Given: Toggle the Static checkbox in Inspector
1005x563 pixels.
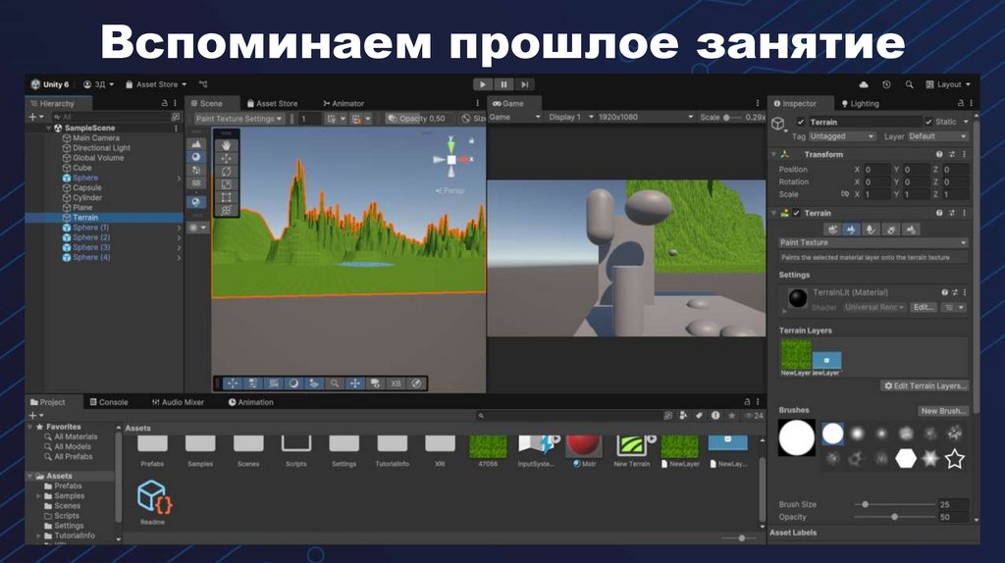Looking at the screenshot, I should click(x=928, y=122).
